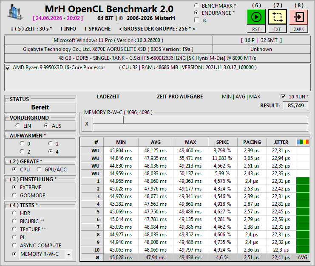
Task: Click average MIN value 45,028 ms in summary row
Action: point(121,258)
